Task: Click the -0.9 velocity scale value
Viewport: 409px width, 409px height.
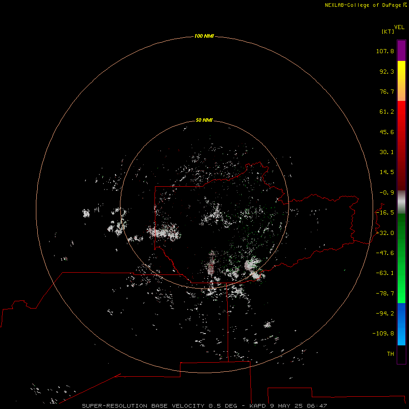Action: [x=387, y=193]
